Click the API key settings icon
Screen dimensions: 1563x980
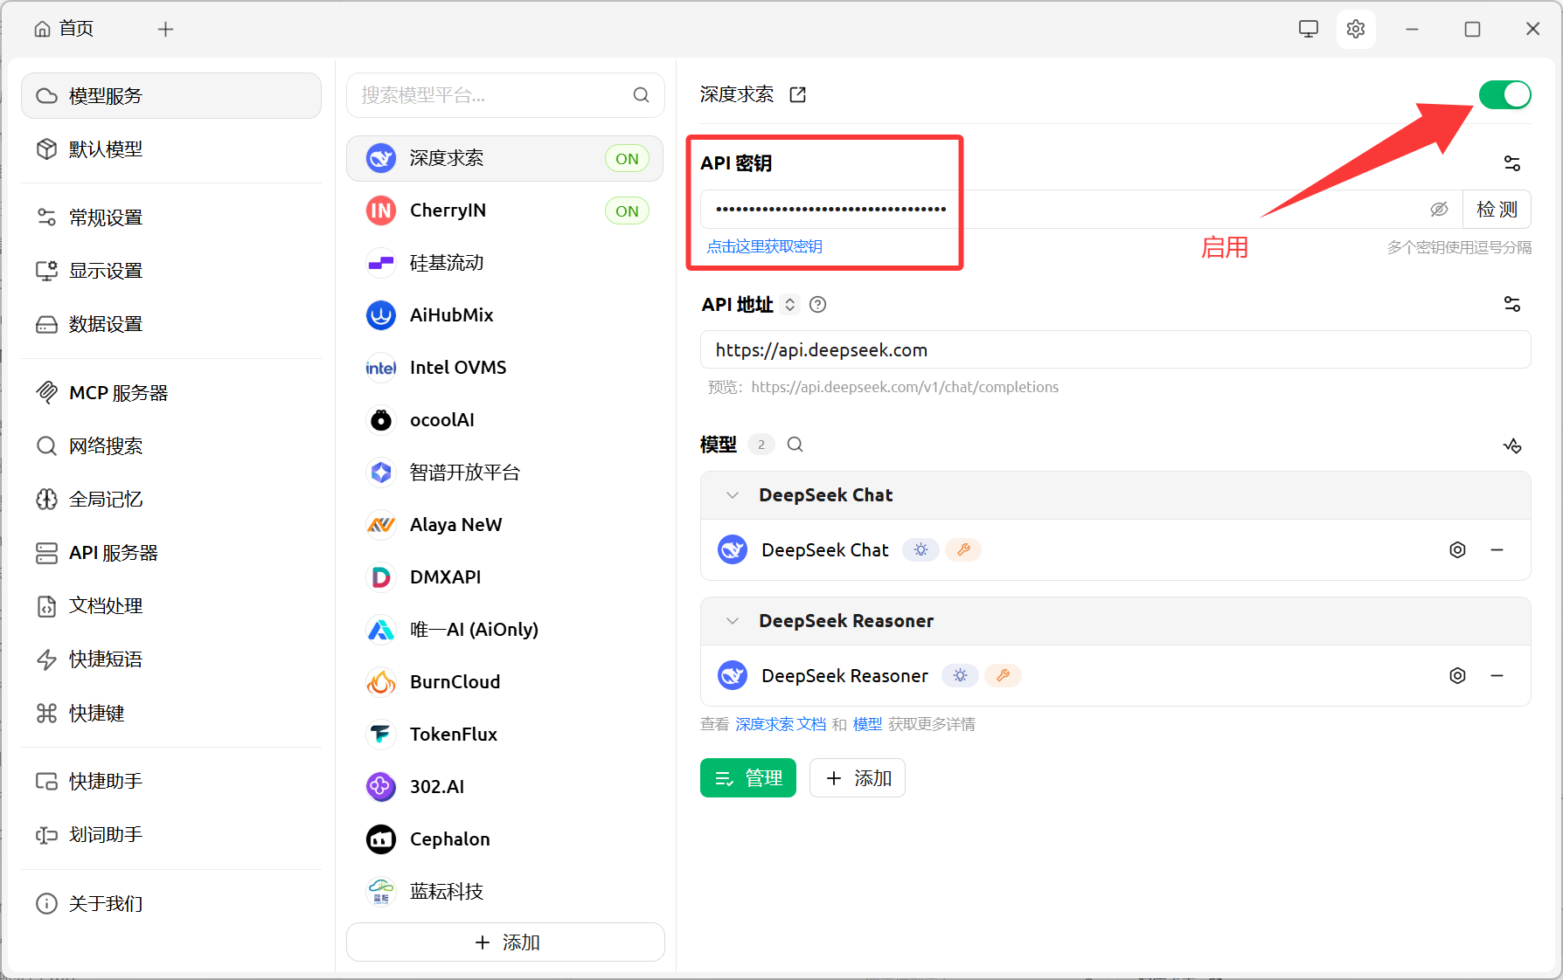tap(1511, 163)
